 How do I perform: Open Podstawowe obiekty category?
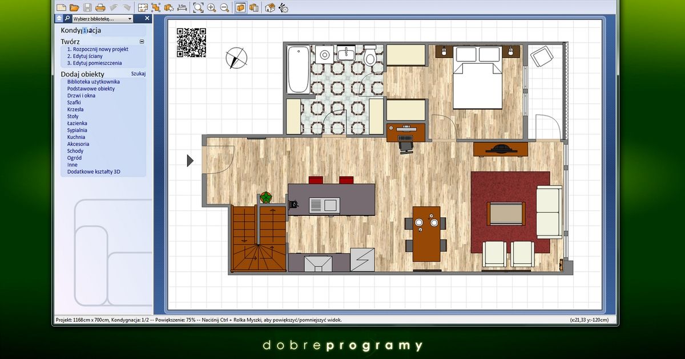91,89
